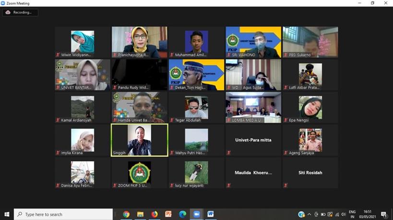Click the volume icon in the system tray
This screenshot has height=220, width=393.
pos(343,214)
